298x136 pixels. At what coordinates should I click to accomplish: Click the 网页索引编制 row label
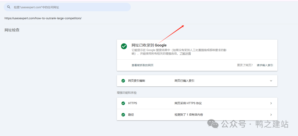point(137,81)
